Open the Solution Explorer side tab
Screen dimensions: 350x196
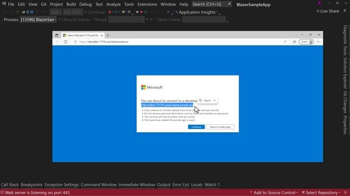(345, 73)
